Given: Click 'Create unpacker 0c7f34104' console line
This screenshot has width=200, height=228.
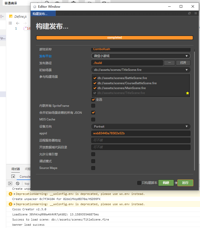Looking at the screenshot, I should (56, 199).
